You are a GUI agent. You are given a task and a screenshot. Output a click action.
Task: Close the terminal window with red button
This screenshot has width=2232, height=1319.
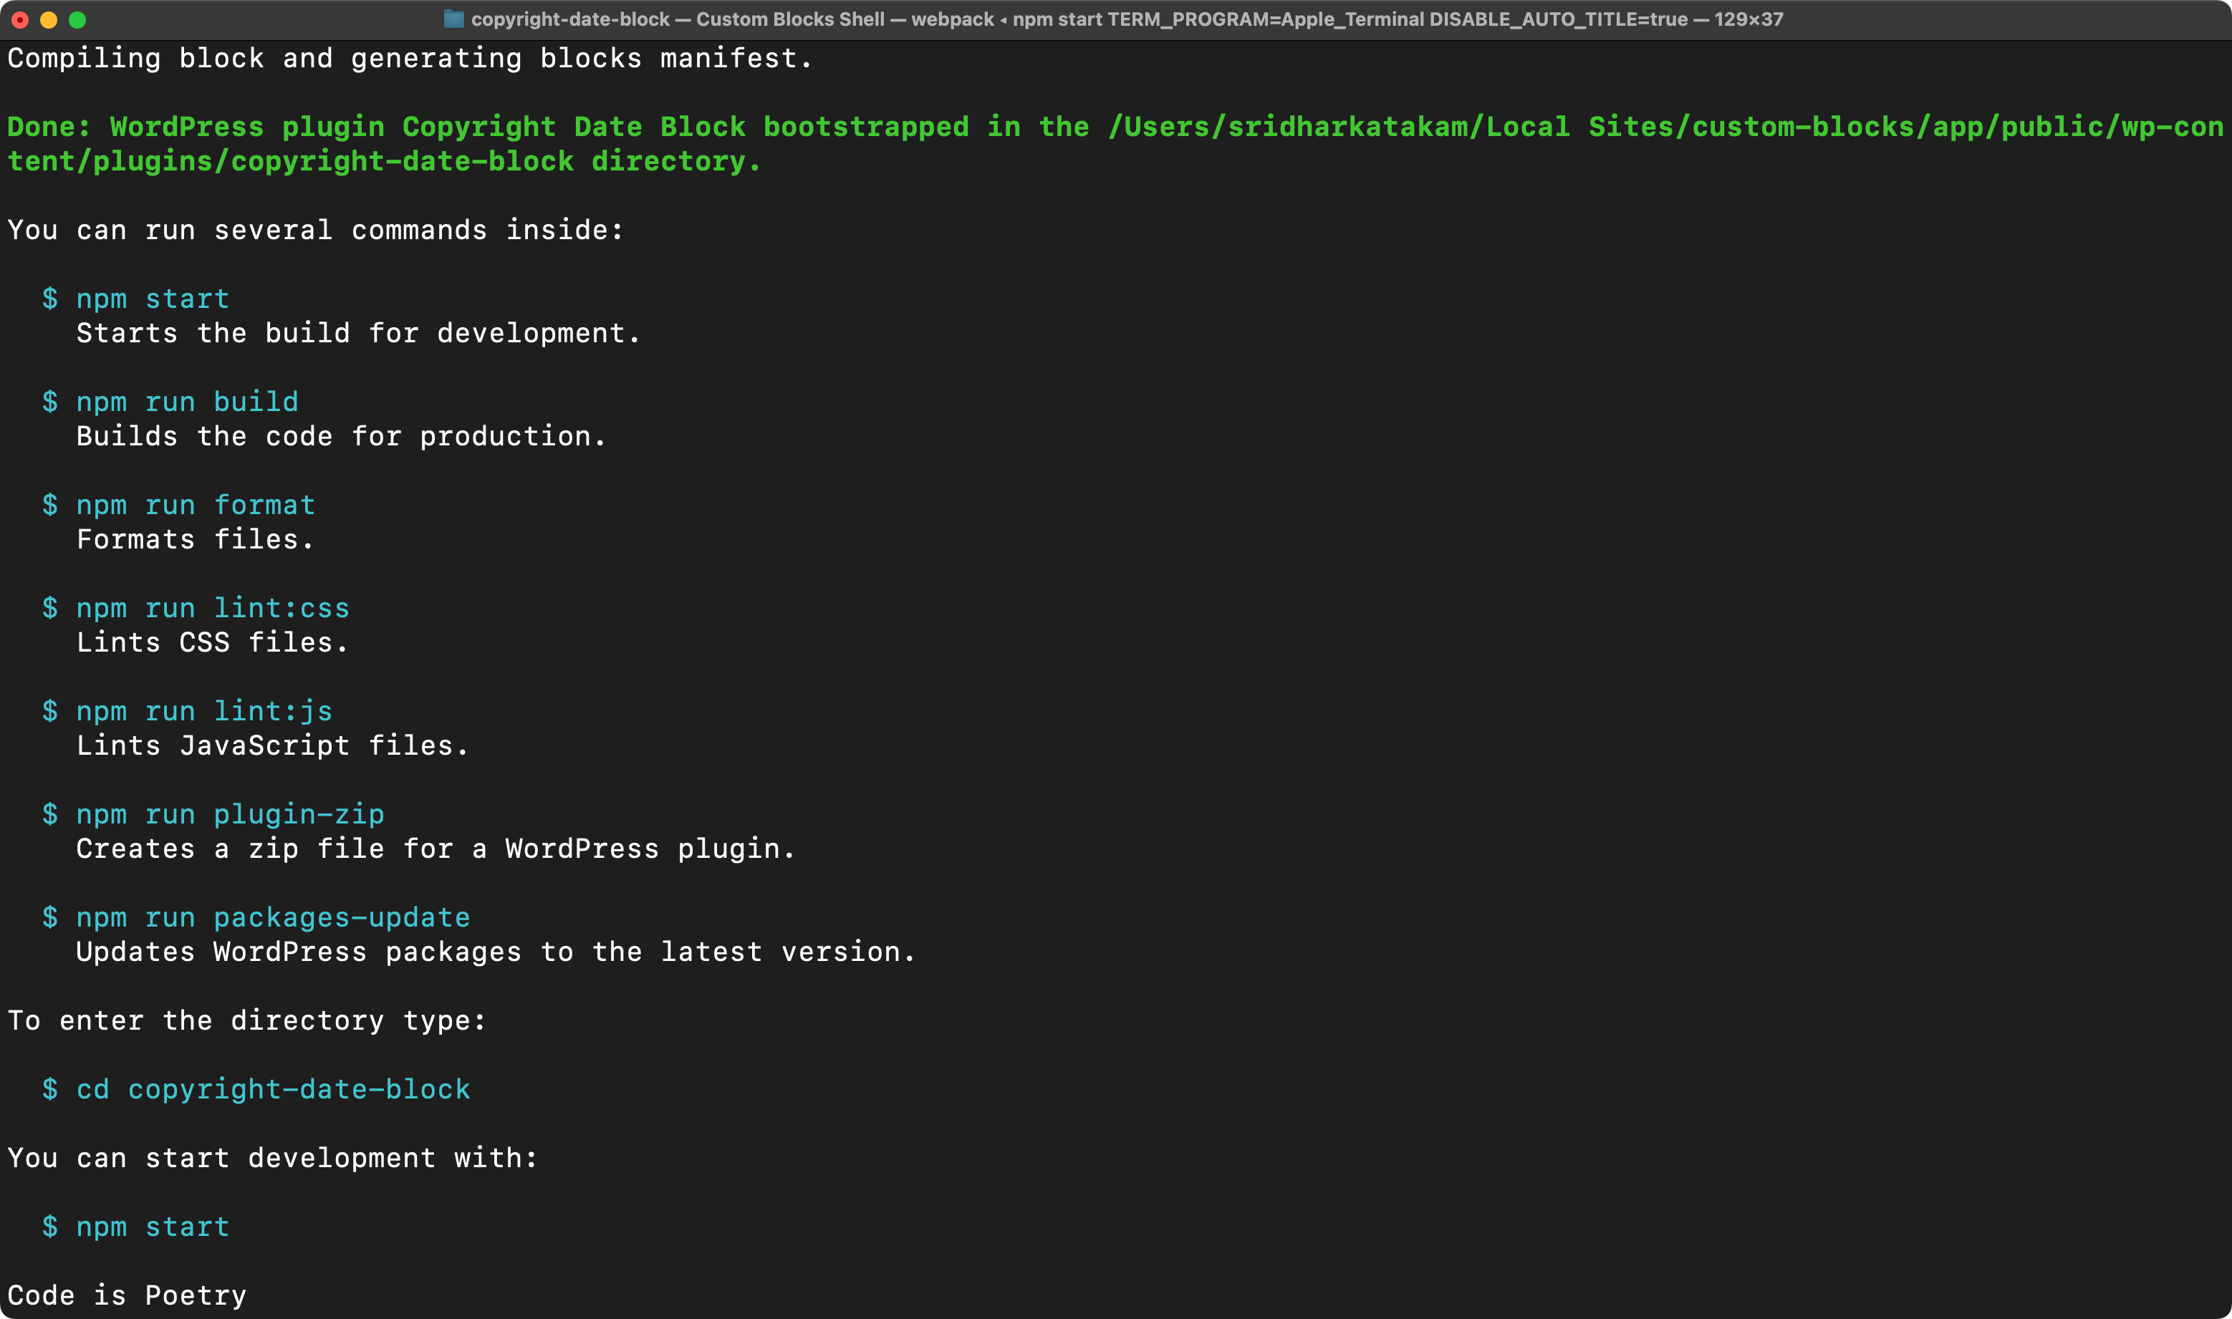point(19,19)
